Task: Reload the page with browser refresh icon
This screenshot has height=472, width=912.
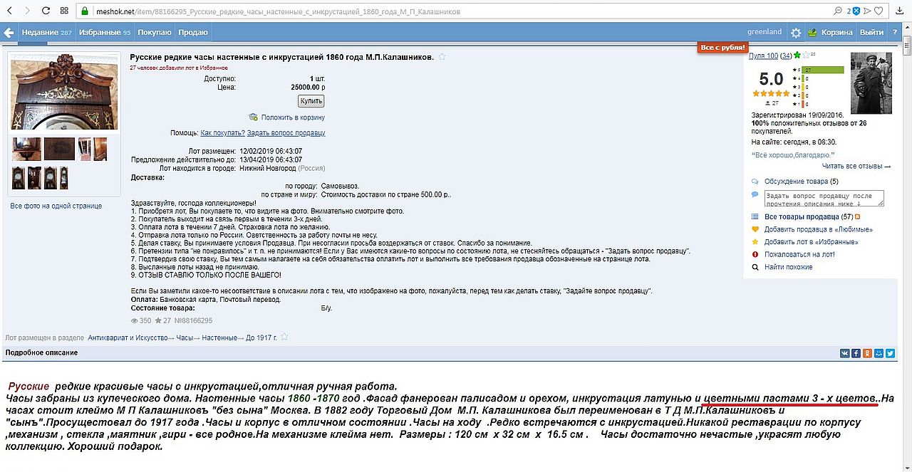Action: pyautogui.click(x=46, y=11)
